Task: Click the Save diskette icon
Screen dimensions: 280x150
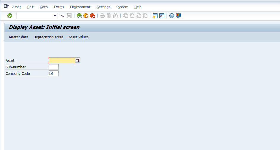Action: (69, 16)
